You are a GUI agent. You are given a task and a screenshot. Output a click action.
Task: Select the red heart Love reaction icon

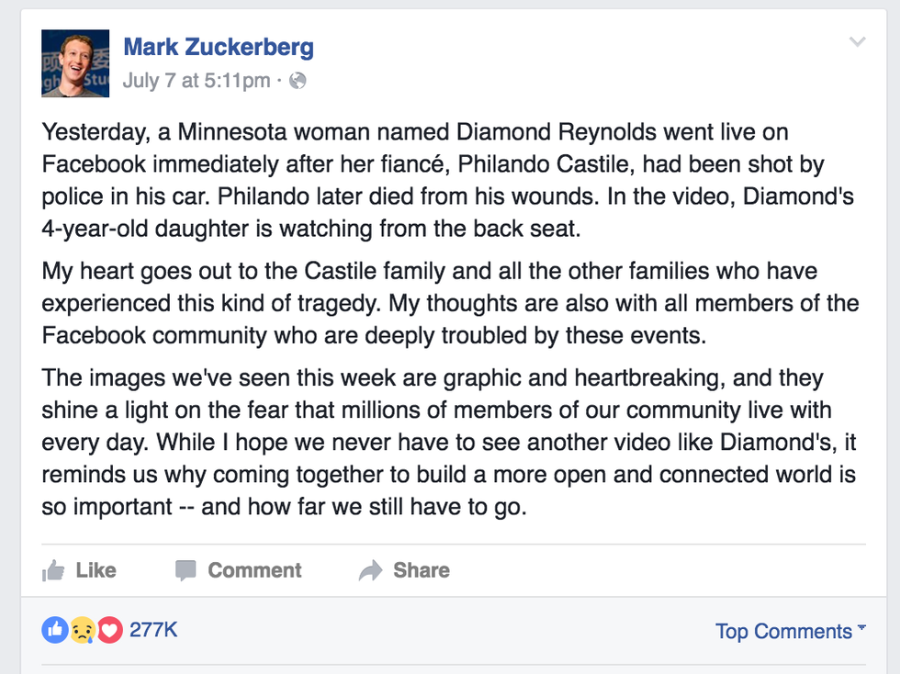click(109, 630)
